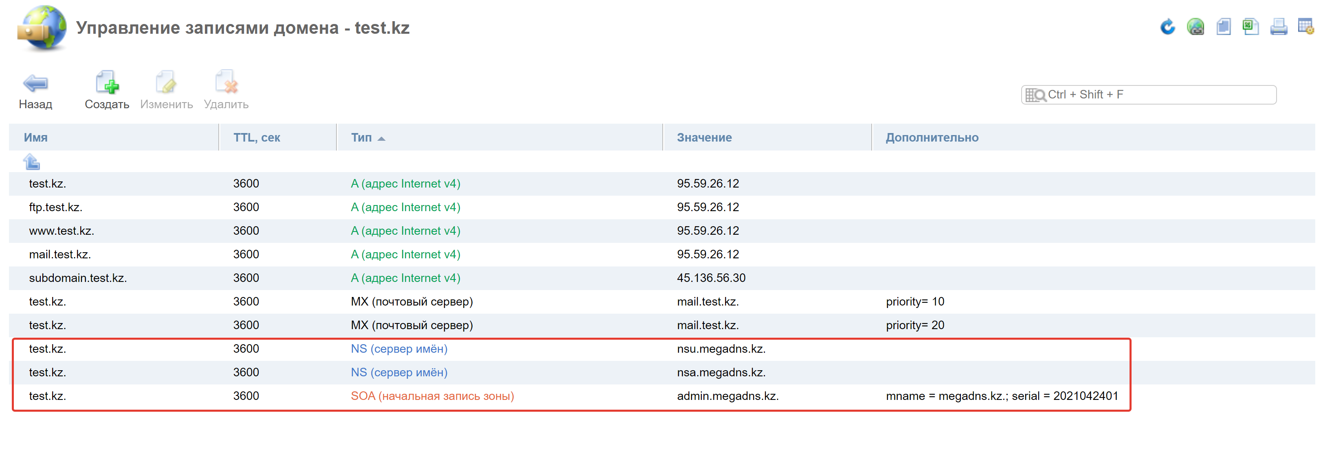This screenshot has width=1323, height=465.
Task: Click the SOA (начальная запись зоны) type
Action: [x=432, y=396]
